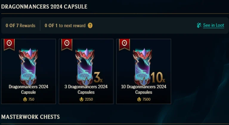Screen dimensions: 229x125
Task: Click the Dragonmancers 2024 Capsule title text
Action: (28, 89)
